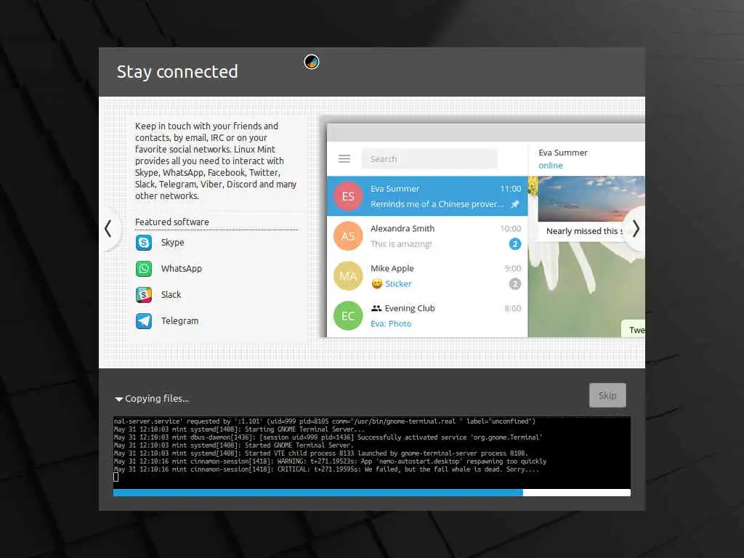The height and width of the screenshot is (558, 744).
Task: Click the 9:00 timestamp on Mike Apple
Action: [512, 269]
